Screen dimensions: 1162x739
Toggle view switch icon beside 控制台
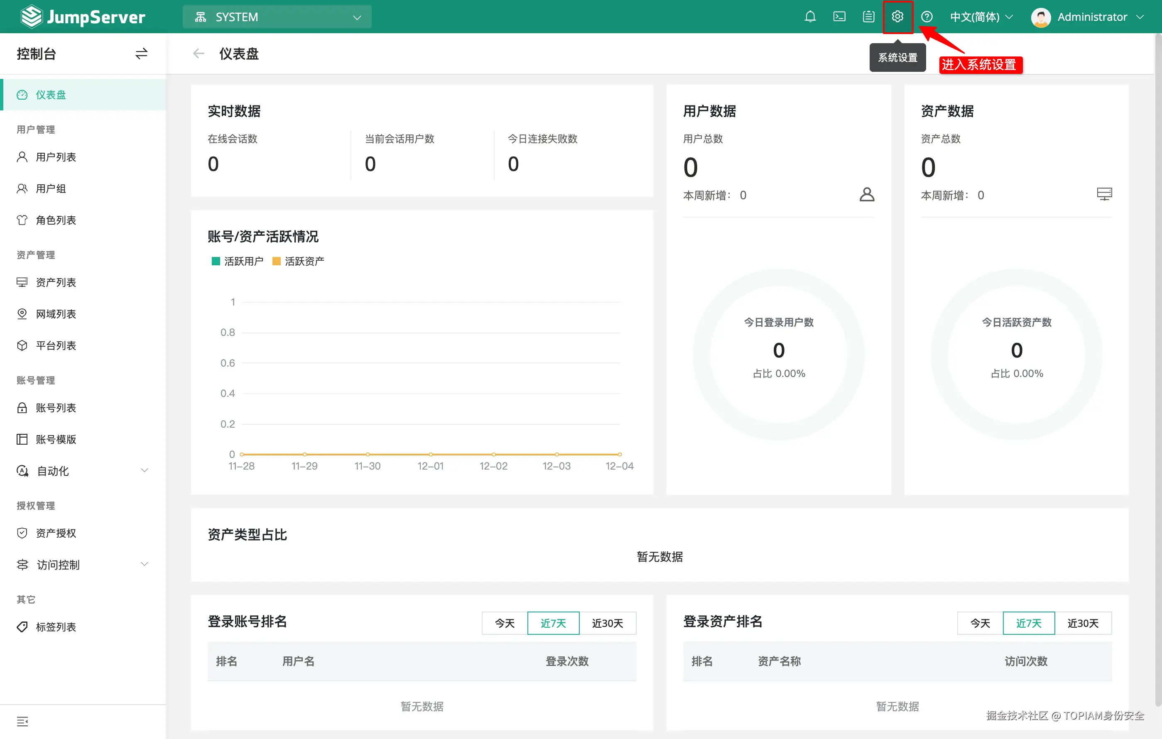click(141, 54)
